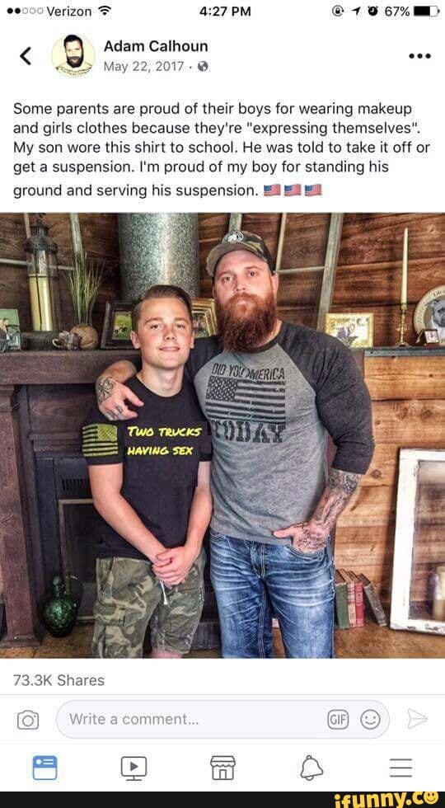Open Adam Calhoun's profile picture
Image resolution: width=445 pixels, height=808 pixels.
point(73,56)
